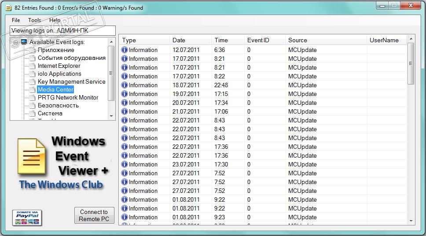Click the Internet Explorer log file icon
The image size is (426, 236).
point(32,66)
